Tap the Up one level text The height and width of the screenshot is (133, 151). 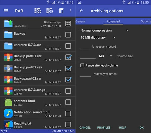[x=20, y=26]
